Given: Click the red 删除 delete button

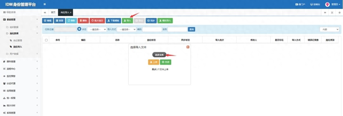Looking at the screenshot, I should pyautogui.click(x=83, y=20).
